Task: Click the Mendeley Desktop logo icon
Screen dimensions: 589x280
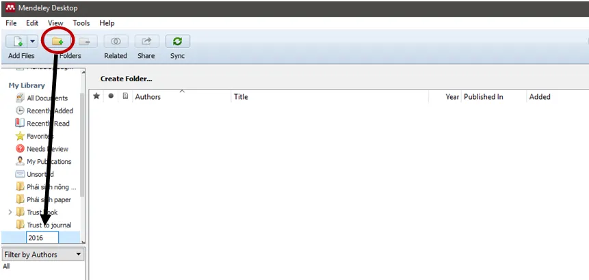Action: click(10, 8)
